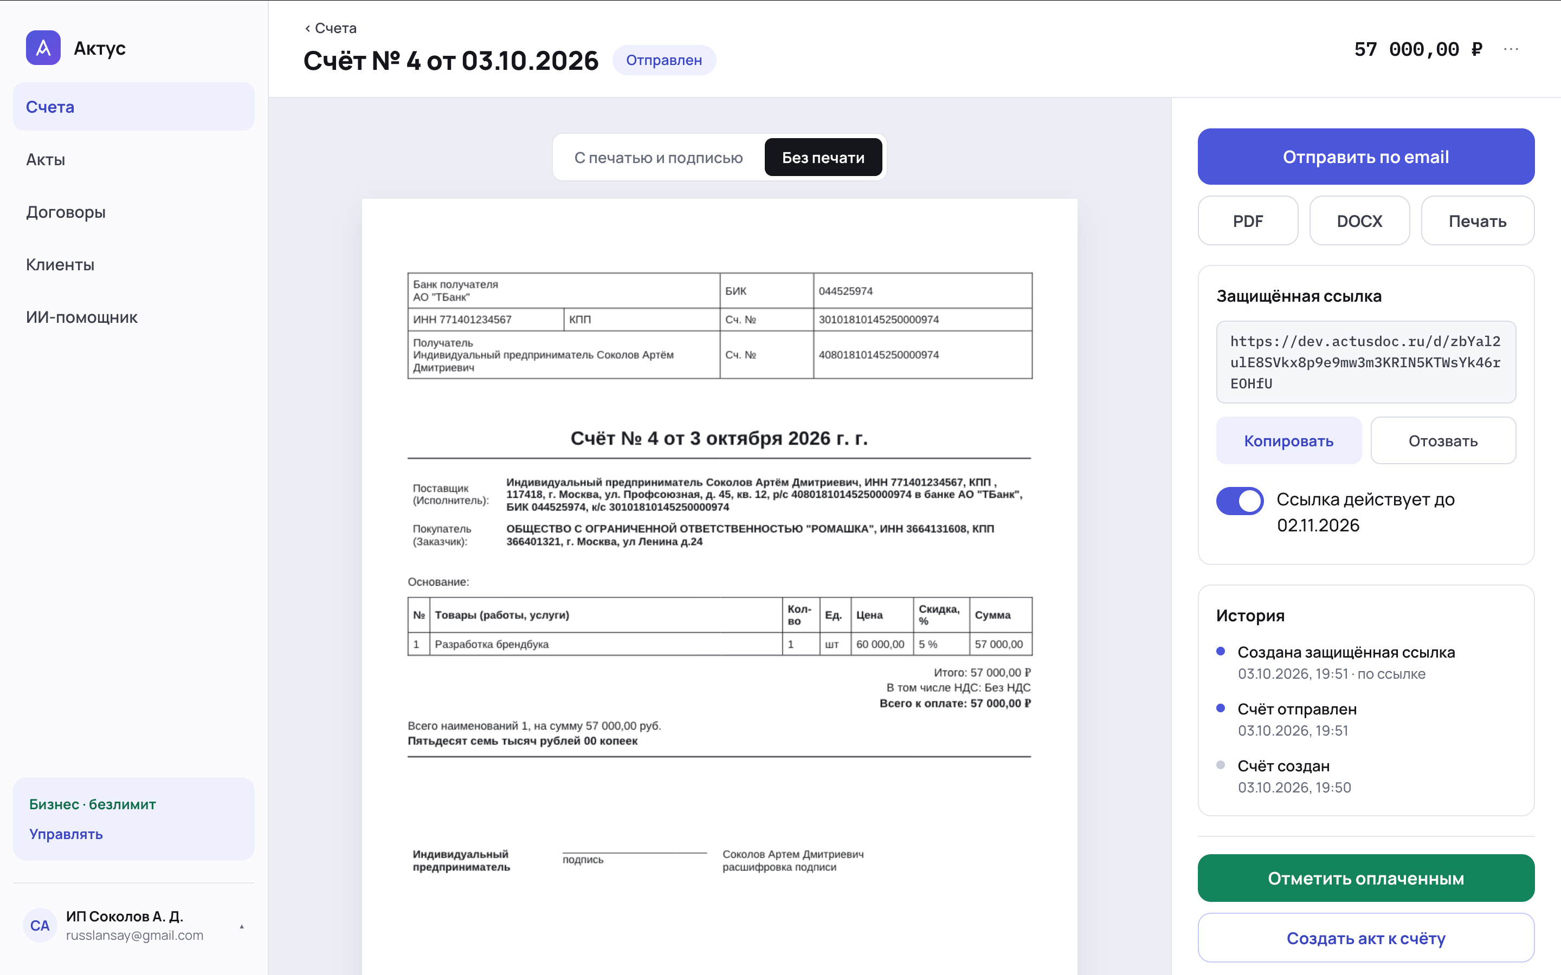Click the Управлять subscription link
1561x975 pixels.
pos(66,834)
